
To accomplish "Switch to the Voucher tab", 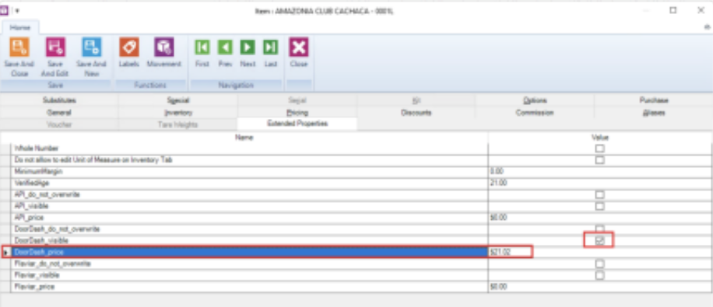I will [x=59, y=124].
